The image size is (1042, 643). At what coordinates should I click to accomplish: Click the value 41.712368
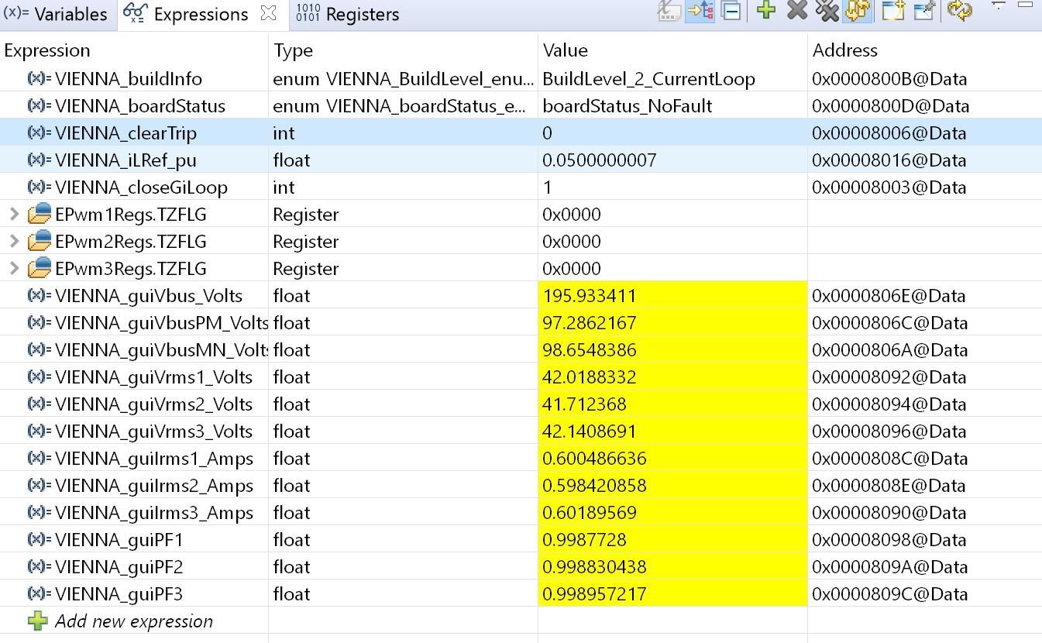[584, 404]
